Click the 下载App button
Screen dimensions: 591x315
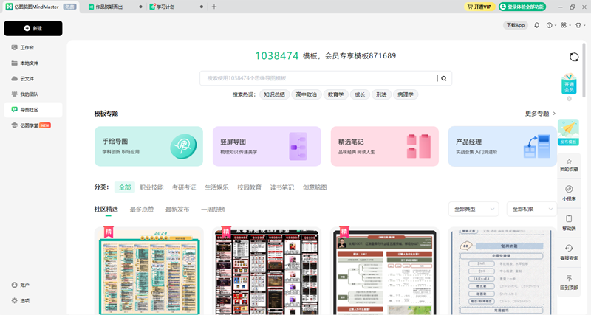pos(515,25)
